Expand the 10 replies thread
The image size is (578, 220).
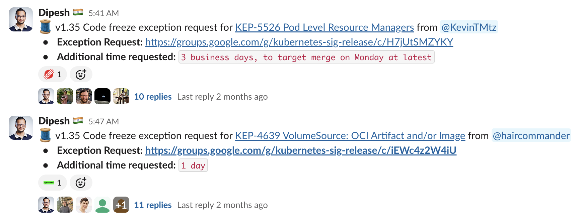click(153, 97)
